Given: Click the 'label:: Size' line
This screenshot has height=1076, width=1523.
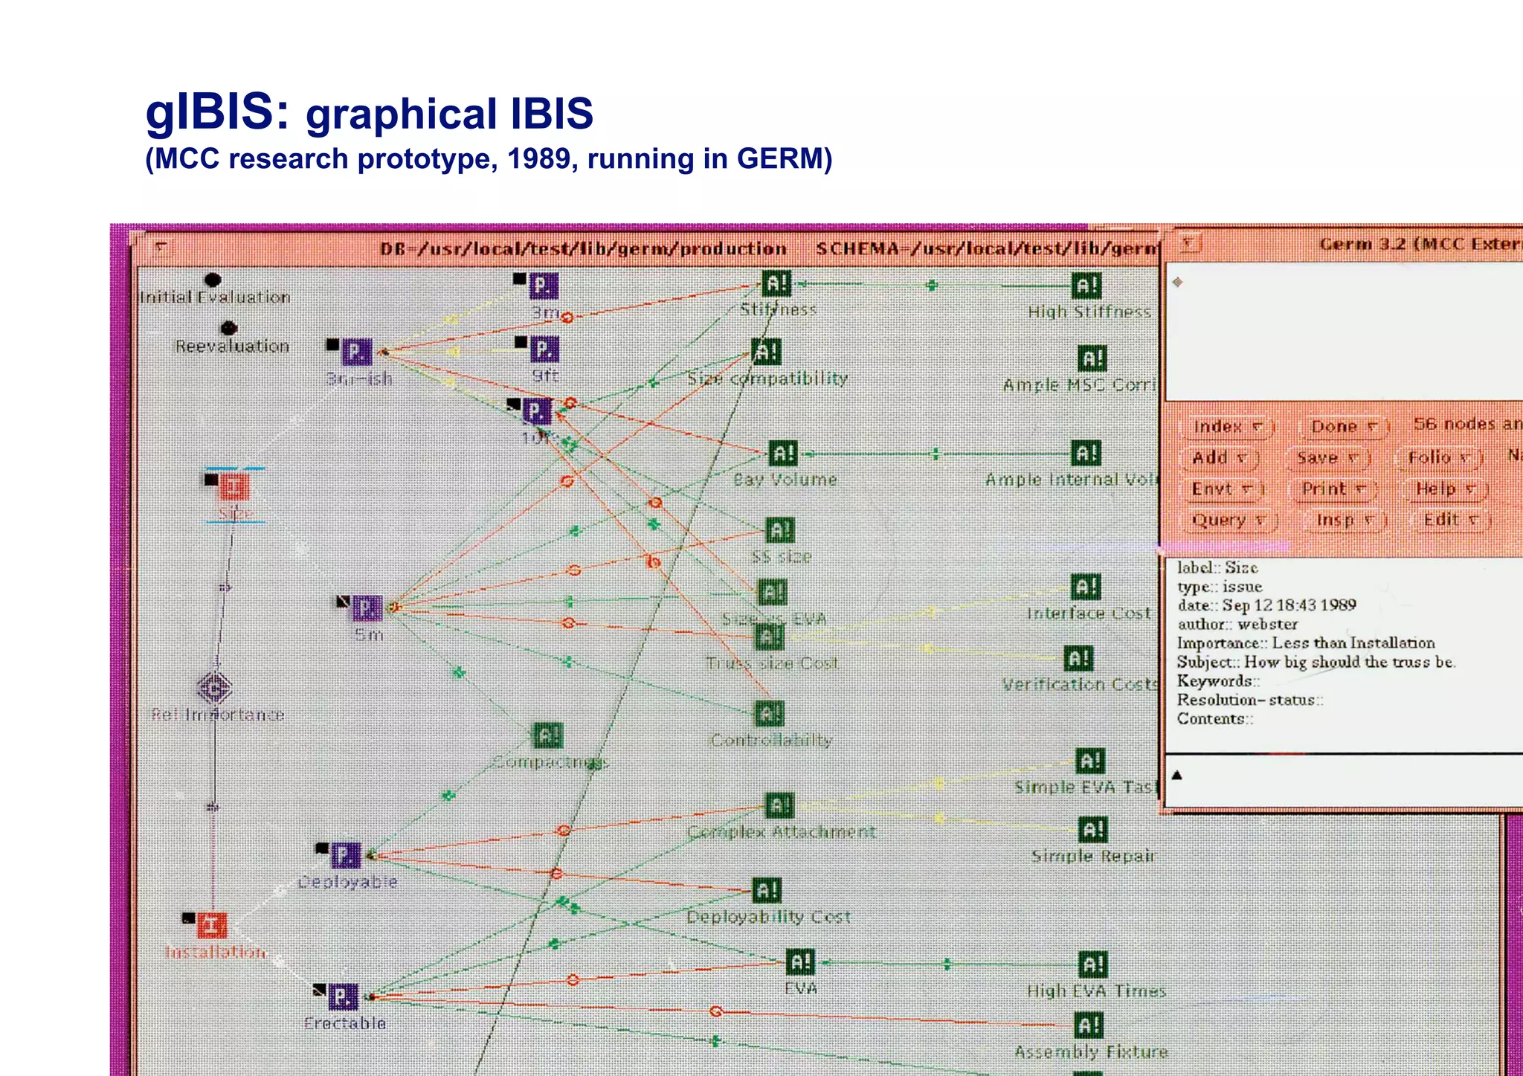Looking at the screenshot, I should pos(1217,567).
